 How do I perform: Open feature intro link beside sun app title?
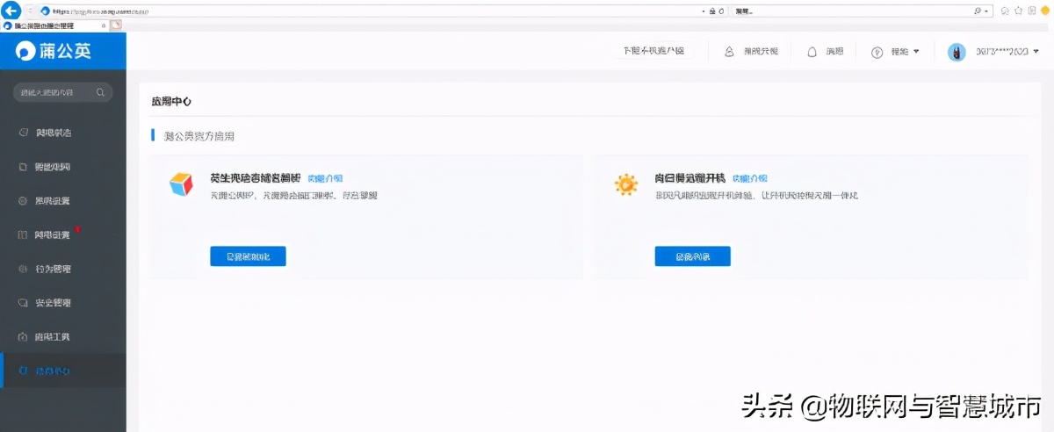tap(750, 178)
